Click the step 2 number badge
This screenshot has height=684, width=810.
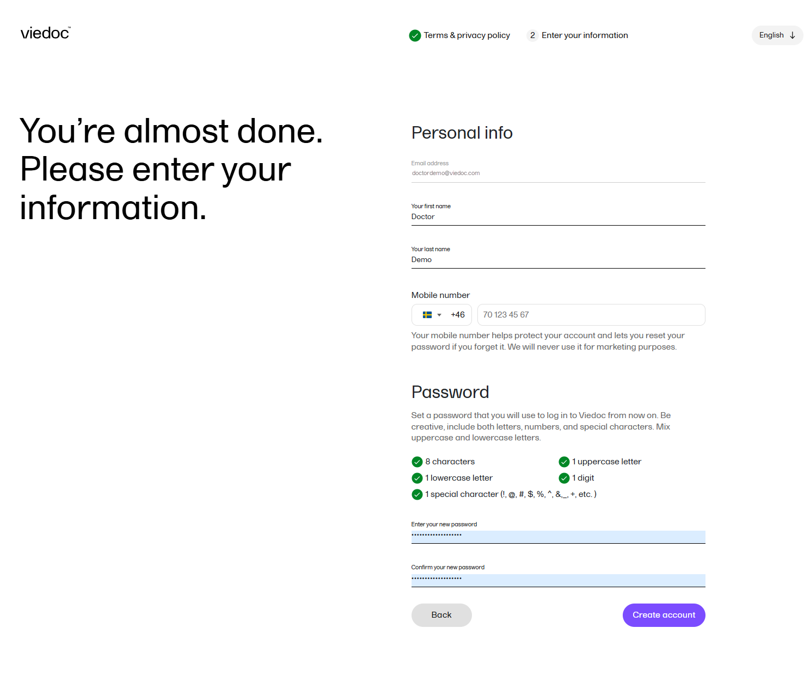[532, 35]
